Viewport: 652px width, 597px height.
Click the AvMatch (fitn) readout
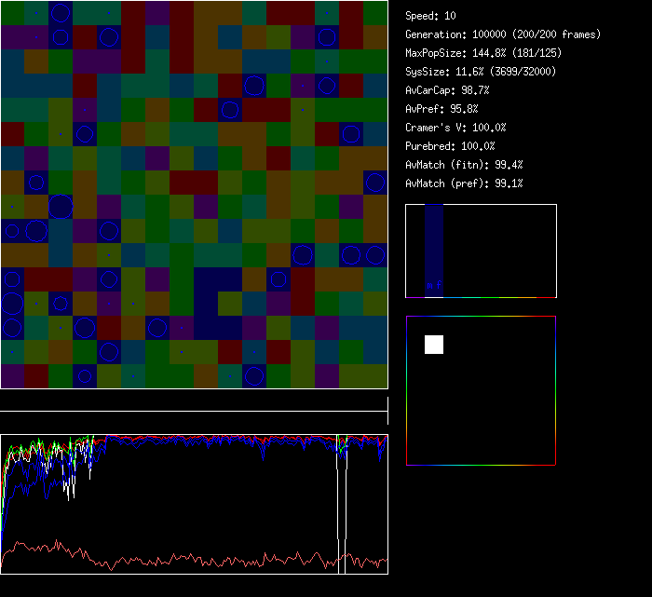coord(464,165)
